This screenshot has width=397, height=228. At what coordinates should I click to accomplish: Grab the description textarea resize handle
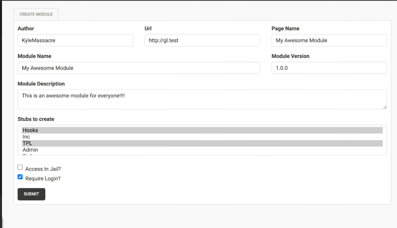pyautogui.click(x=385, y=107)
